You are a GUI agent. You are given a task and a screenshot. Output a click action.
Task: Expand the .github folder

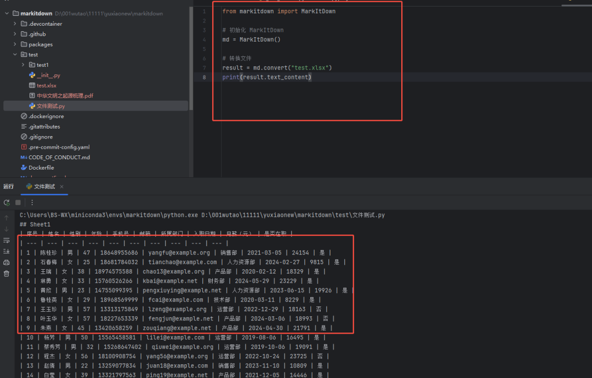(15, 34)
